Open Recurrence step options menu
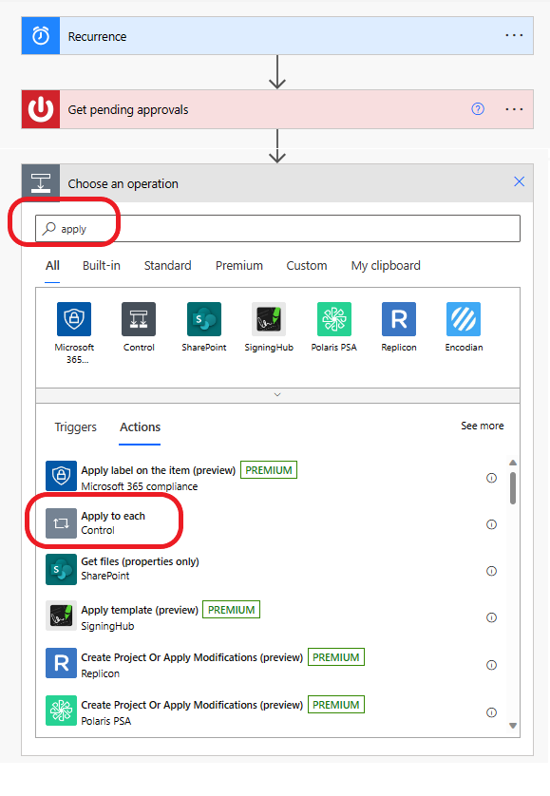 pyautogui.click(x=514, y=35)
